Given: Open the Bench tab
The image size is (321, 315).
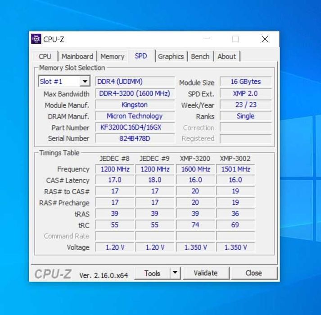Looking at the screenshot, I should [200, 56].
